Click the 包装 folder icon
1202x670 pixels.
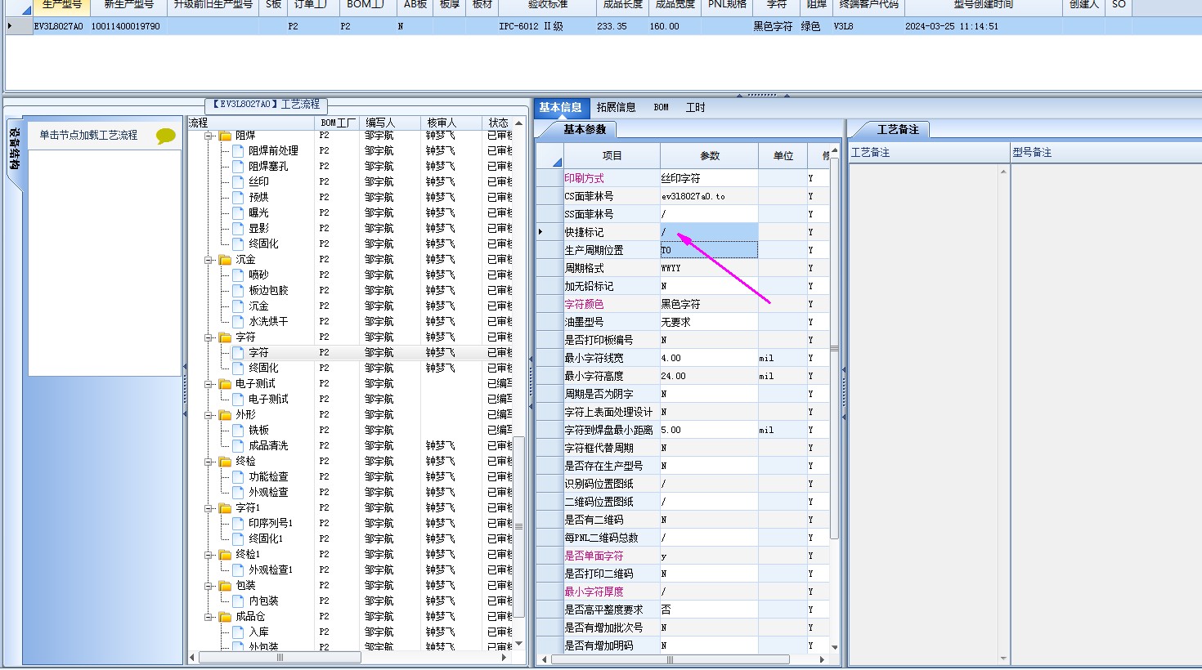coord(226,586)
